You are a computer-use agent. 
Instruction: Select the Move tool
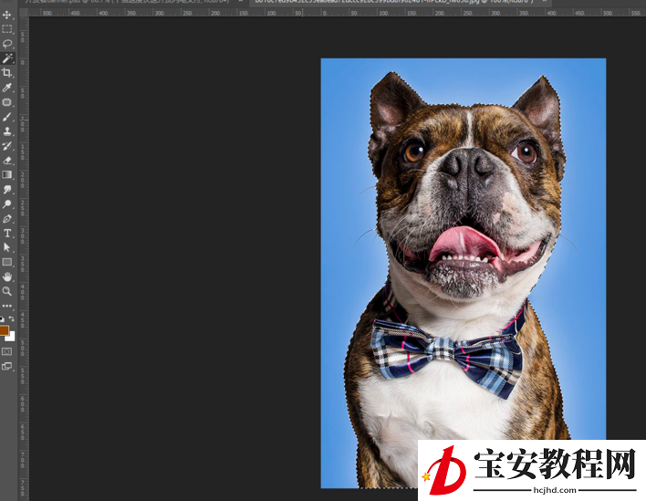pos(7,15)
